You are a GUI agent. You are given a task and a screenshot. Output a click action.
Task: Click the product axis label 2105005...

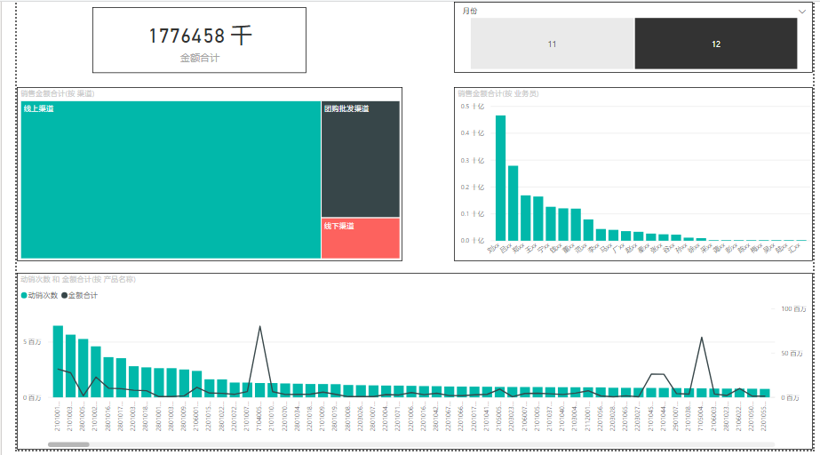click(x=499, y=416)
